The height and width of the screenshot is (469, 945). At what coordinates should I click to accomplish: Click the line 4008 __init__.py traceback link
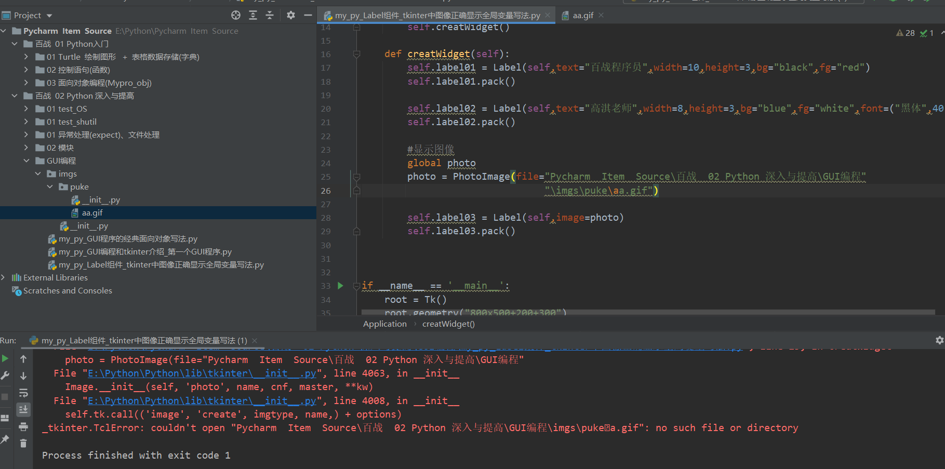pyautogui.click(x=202, y=401)
